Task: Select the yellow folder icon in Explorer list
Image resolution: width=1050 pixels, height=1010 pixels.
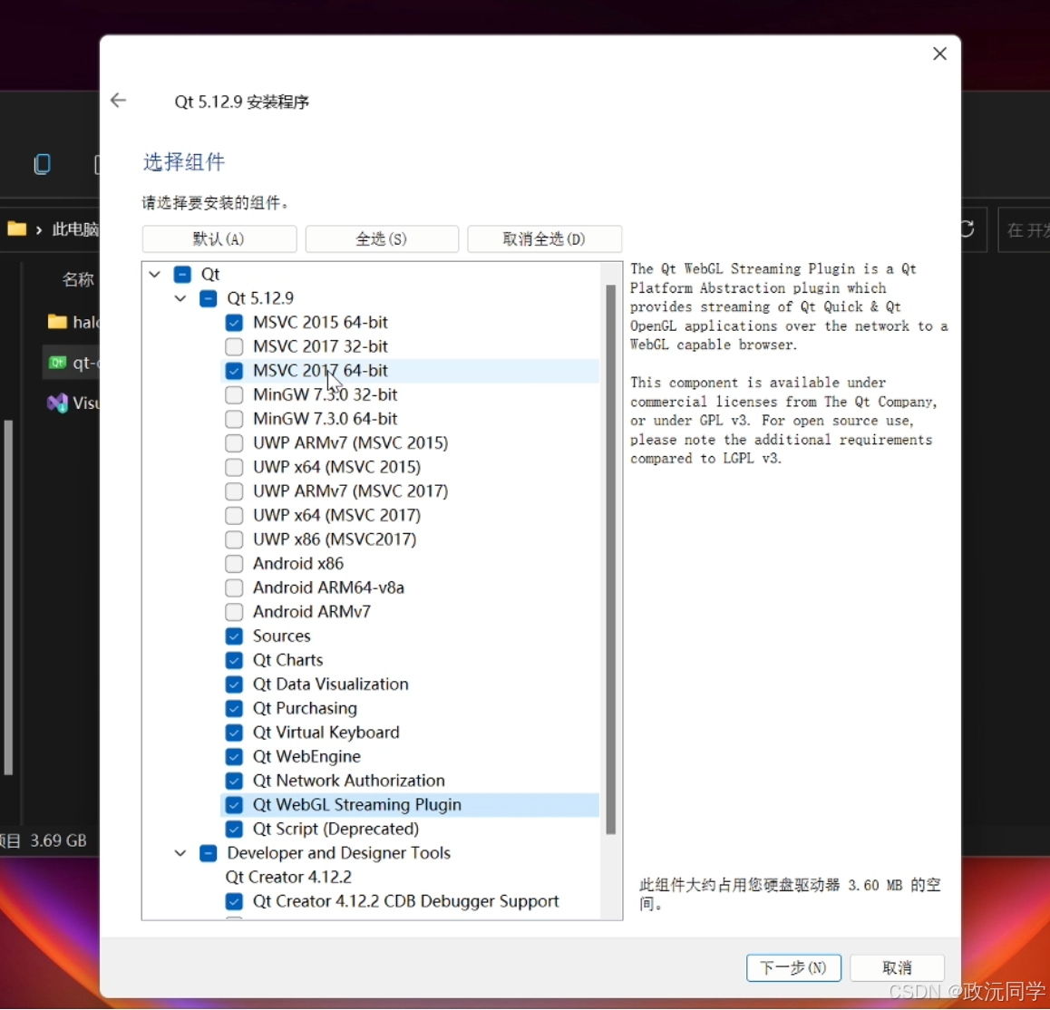Action: point(58,322)
